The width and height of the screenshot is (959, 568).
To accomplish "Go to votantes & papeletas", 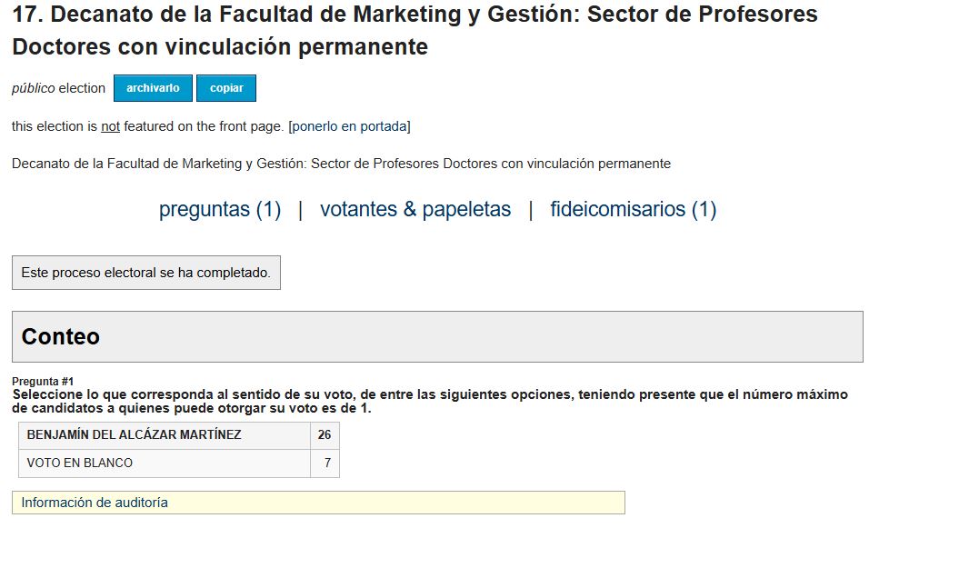I will click(415, 209).
